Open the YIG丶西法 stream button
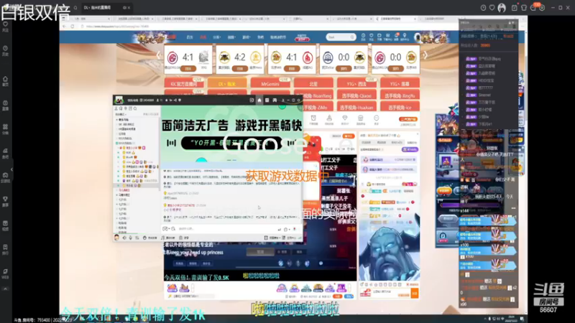 pos(356,83)
